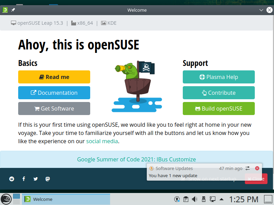Viewport: 274px width, 205px height.
Task: Click the Support heading
Action: point(195,63)
